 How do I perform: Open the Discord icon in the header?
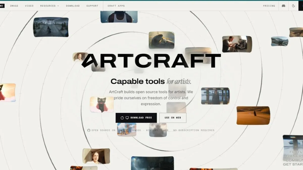pos(283,6)
